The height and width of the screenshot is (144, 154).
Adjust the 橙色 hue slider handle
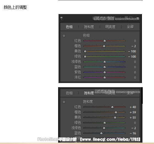click(104, 46)
